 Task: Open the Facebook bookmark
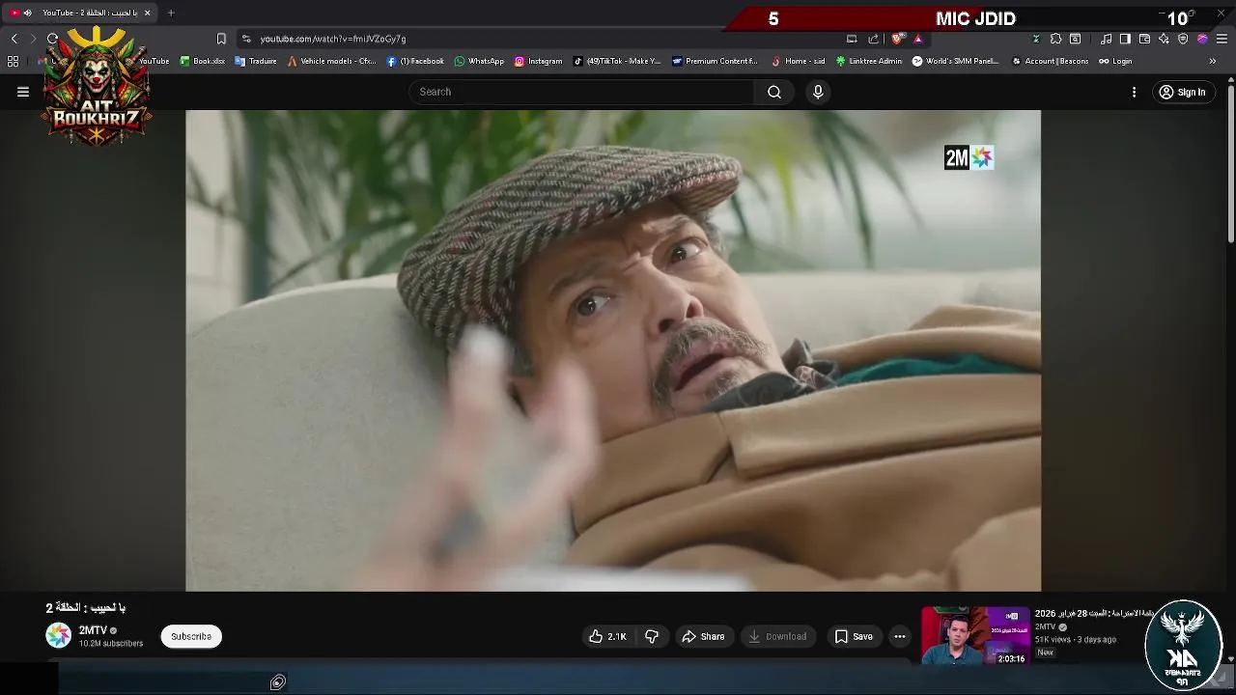(x=415, y=61)
